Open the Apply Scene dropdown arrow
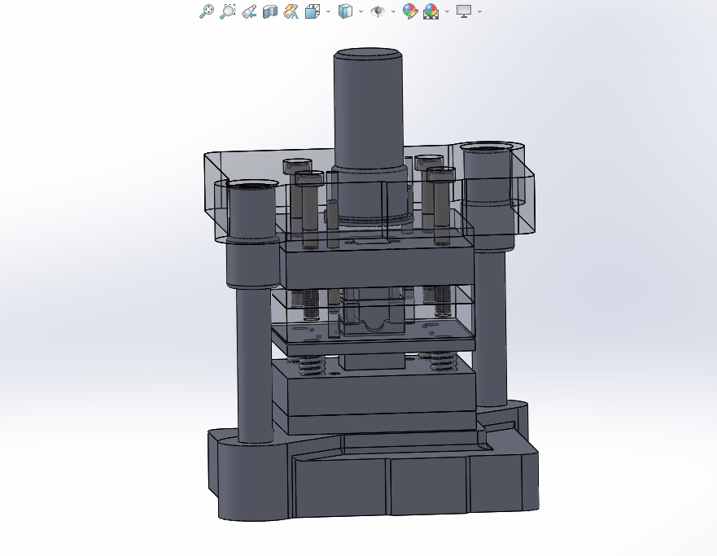The image size is (717, 556). click(x=448, y=11)
